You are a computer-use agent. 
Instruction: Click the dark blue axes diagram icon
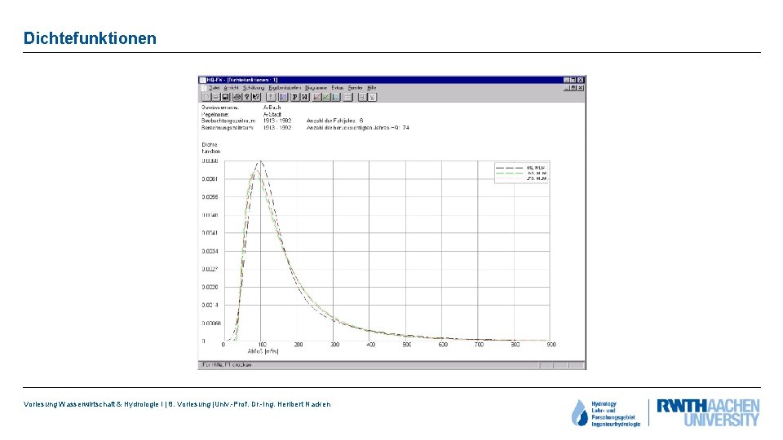point(336,97)
